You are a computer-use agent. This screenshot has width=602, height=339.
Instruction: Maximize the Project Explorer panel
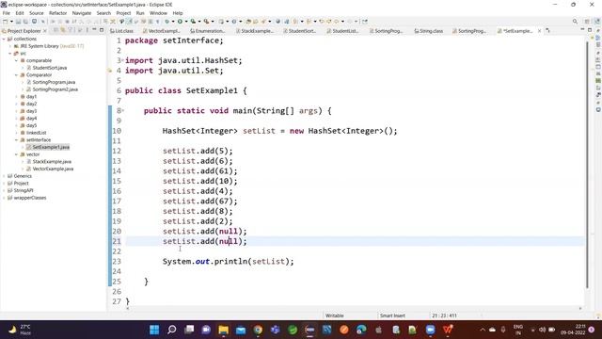(x=102, y=30)
